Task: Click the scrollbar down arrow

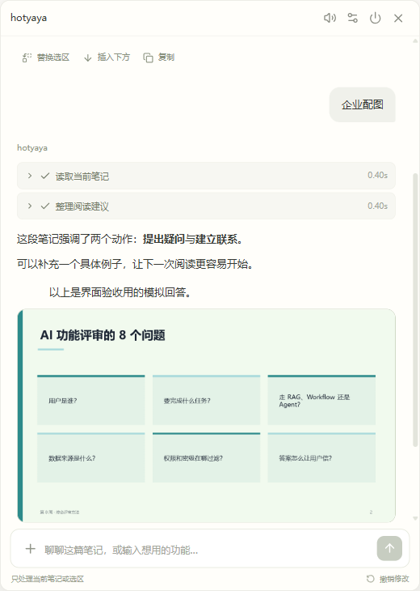Action: tap(415, 519)
